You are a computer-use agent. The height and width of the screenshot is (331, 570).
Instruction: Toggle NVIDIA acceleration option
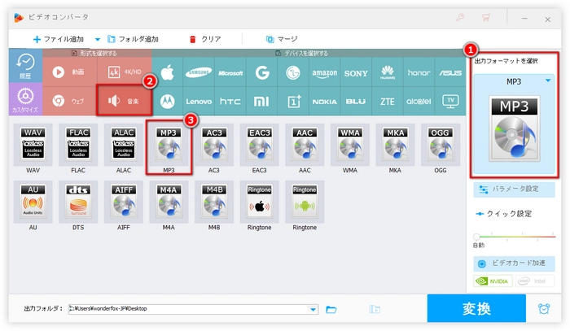493,281
